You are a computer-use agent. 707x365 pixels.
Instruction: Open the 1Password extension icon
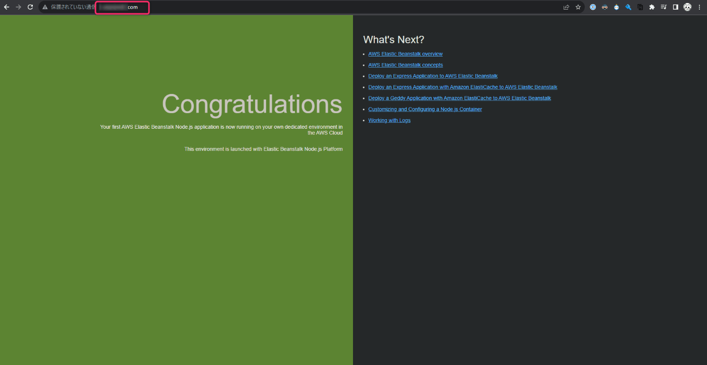(x=593, y=7)
